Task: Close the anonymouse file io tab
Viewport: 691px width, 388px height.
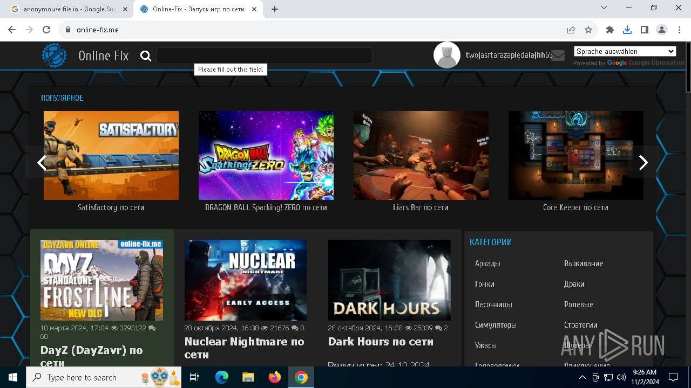Action: tap(125, 9)
